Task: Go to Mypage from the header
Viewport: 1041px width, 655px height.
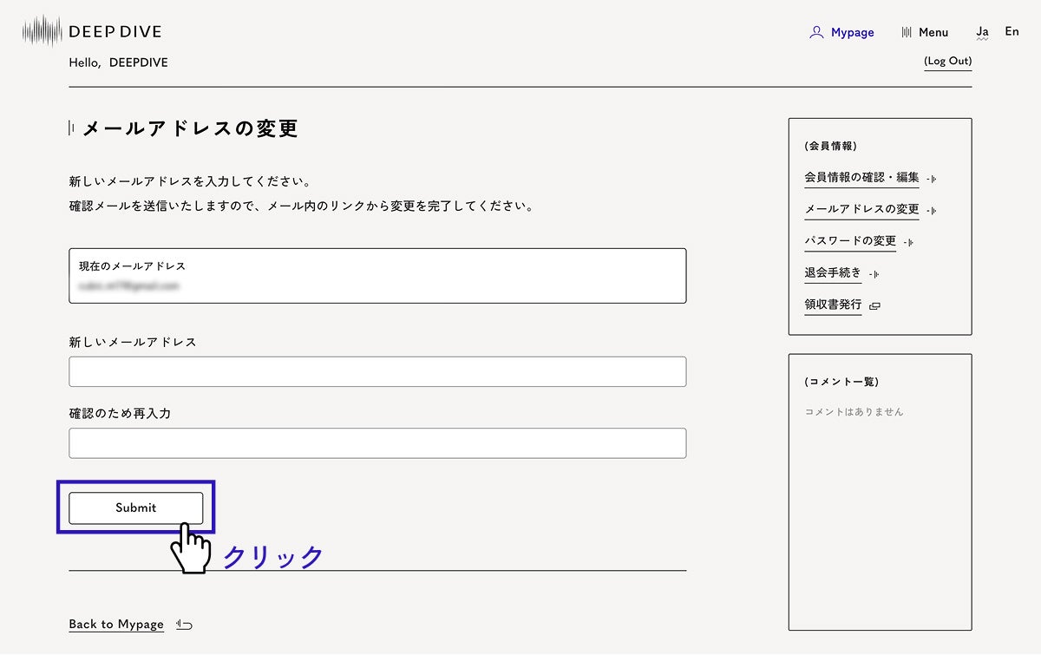Action: pos(852,32)
